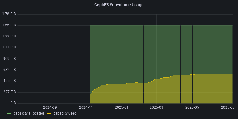Viewport: 238px width, 119px height.
Task: Click the 2024-11 x-axis date label
Action: click(86, 107)
